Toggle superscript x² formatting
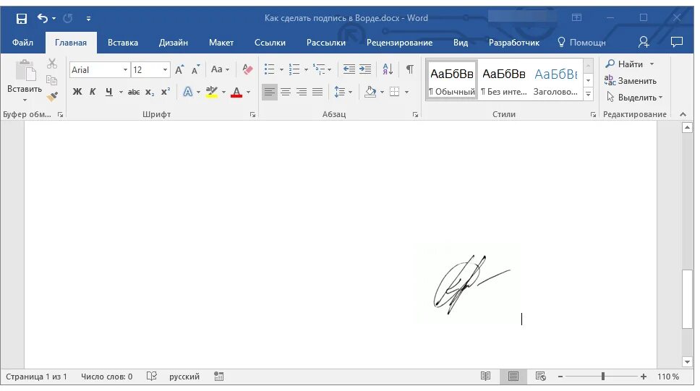This screenshot has height=391, width=700. coord(166,92)
